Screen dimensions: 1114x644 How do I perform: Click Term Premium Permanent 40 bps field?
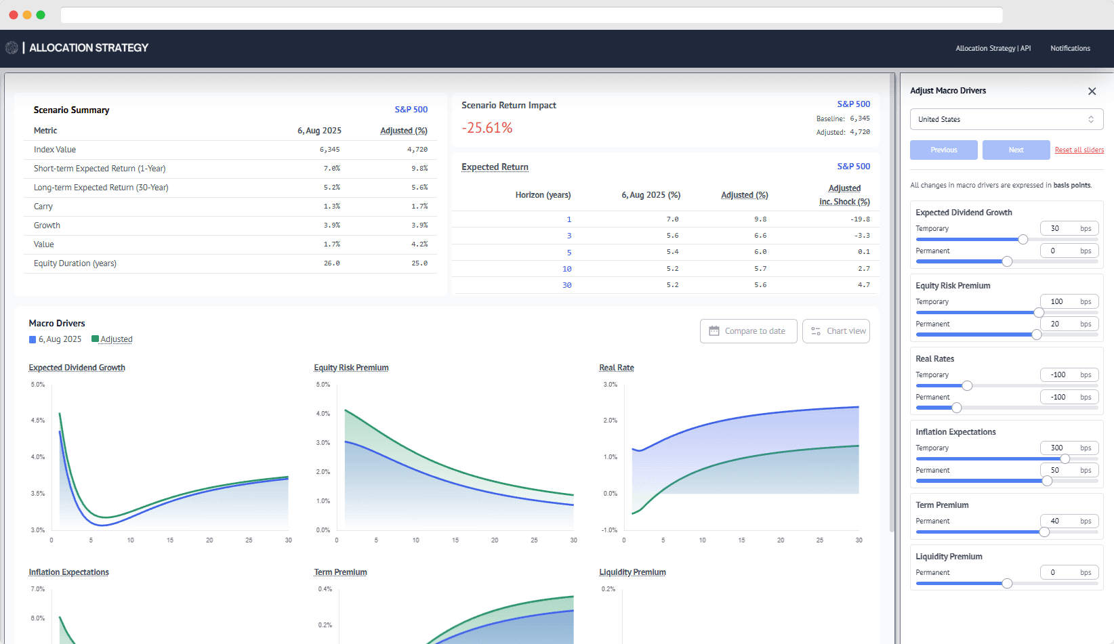1069,521
